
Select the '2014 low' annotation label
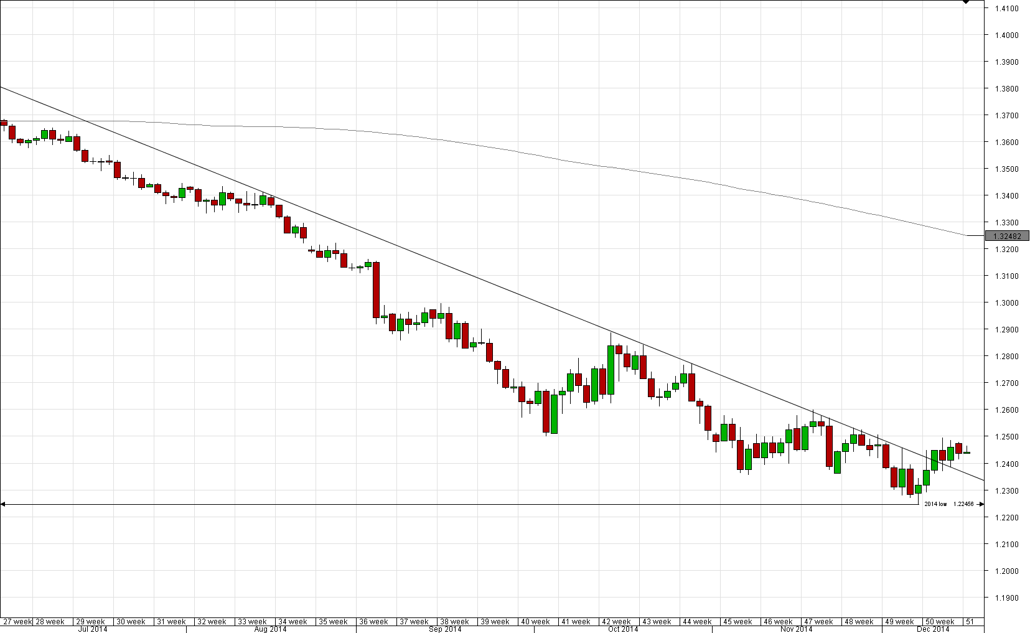pyautogui.click(x=935, y=504)
